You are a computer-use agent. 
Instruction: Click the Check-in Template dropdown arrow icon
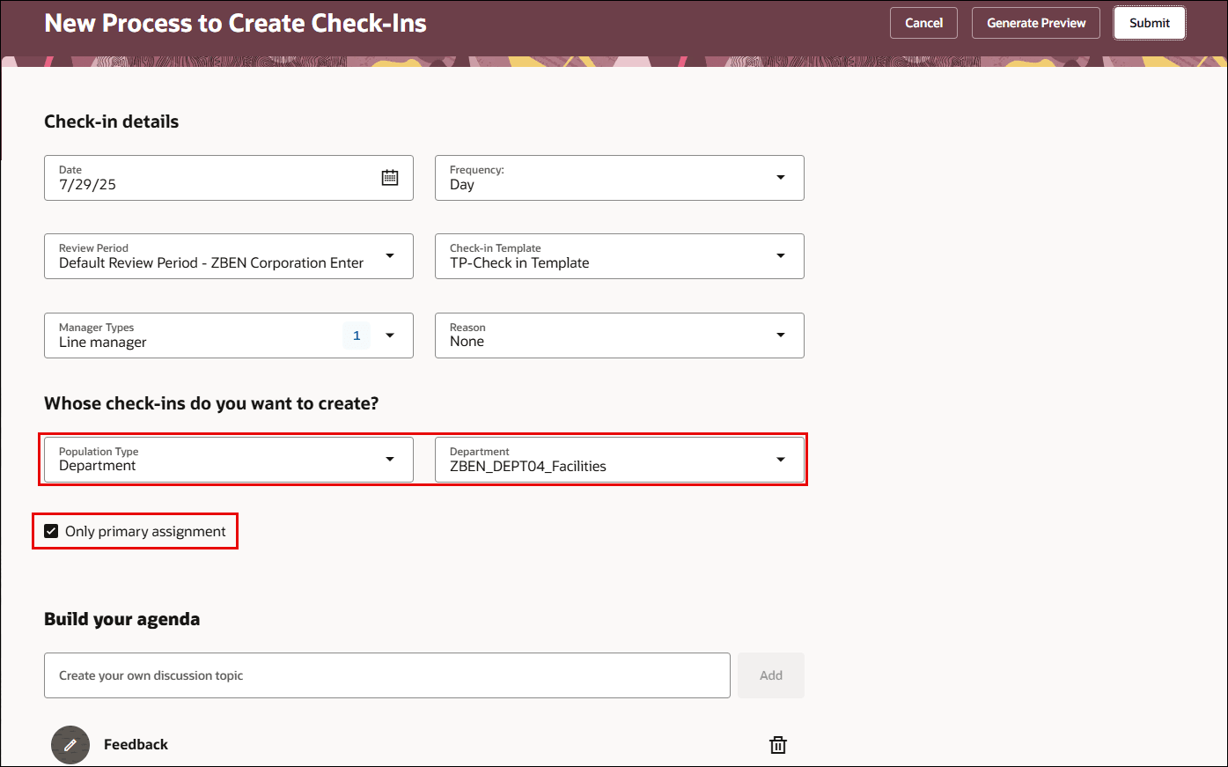(x=780, y=255)
